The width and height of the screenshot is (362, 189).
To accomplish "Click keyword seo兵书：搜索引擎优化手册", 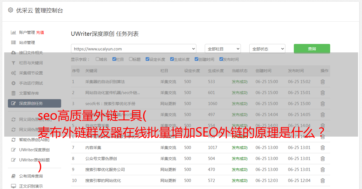I will tap(110, 104).
